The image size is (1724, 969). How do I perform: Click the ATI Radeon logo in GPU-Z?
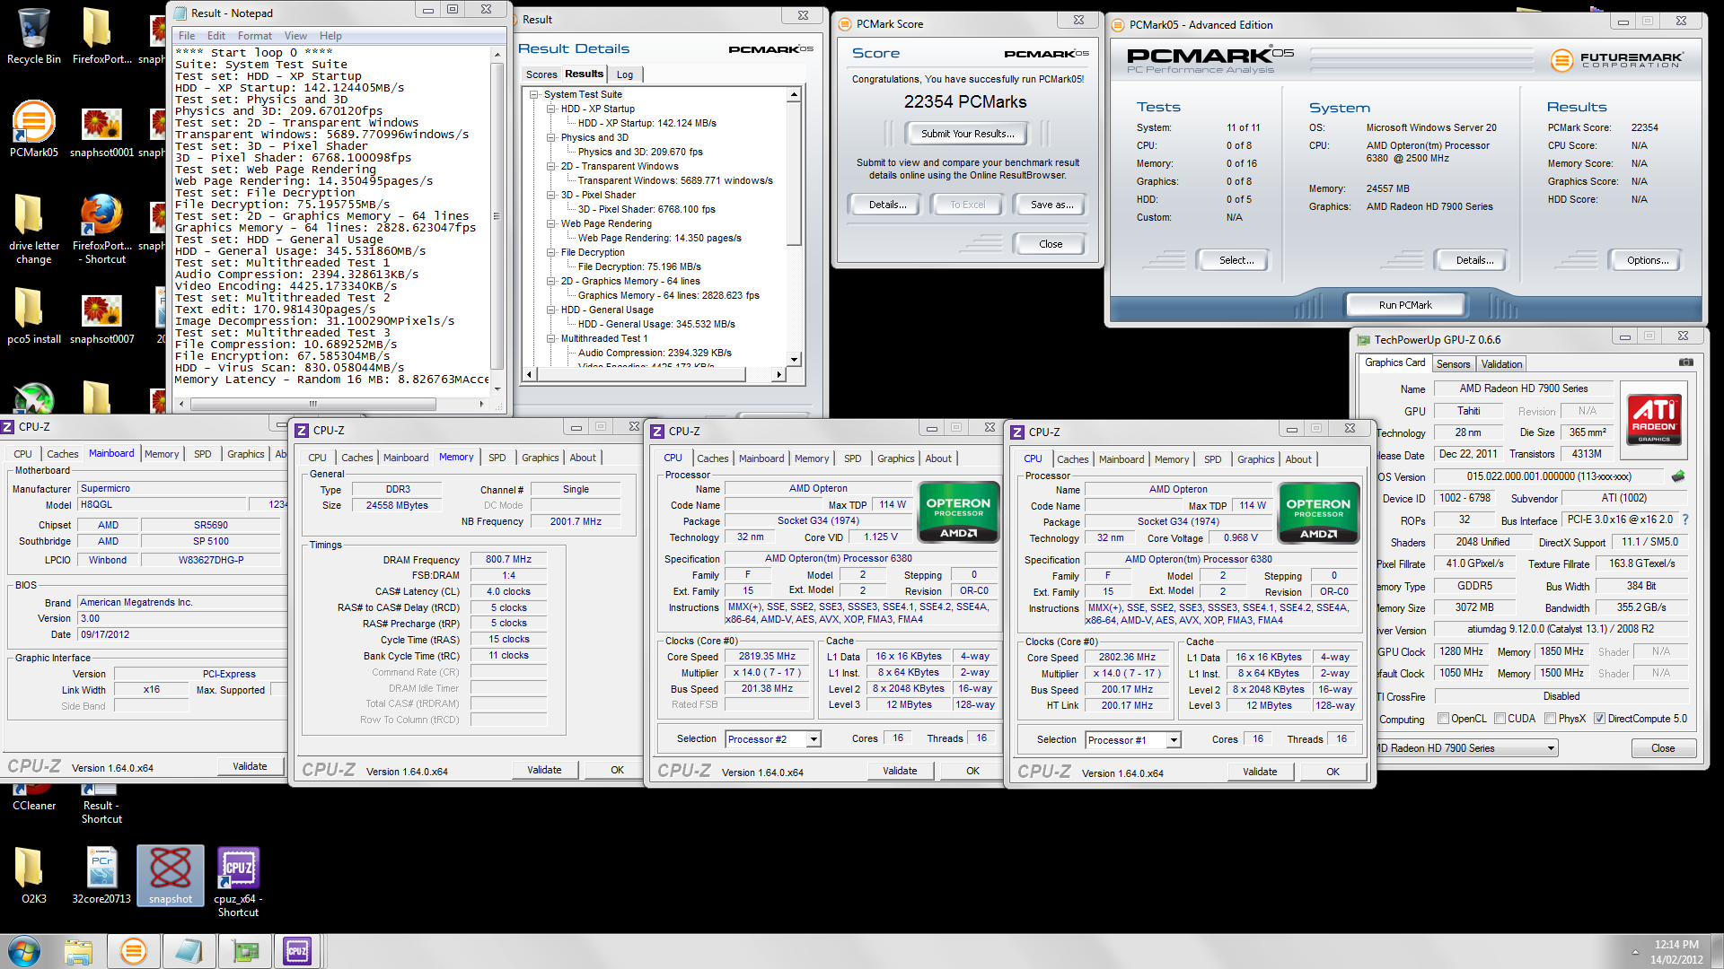point(1654,420)
